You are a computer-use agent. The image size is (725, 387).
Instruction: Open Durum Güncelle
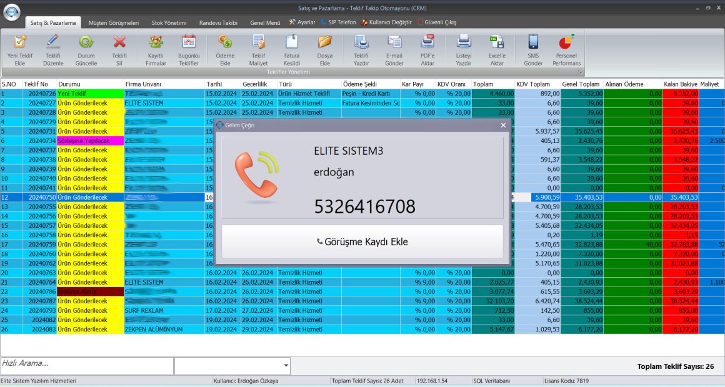[86, 50]
